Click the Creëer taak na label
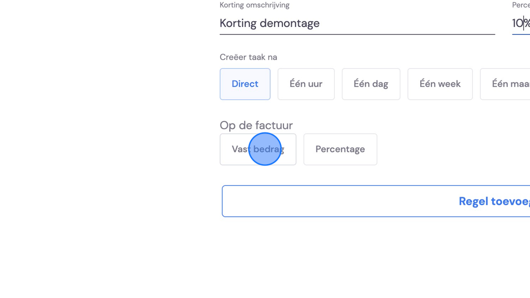Image resolution: width=530 pixels, height=298 pixels. [x=248, y=57]
